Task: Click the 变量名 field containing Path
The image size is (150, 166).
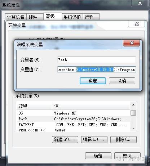Action: [x=97, y=60]
